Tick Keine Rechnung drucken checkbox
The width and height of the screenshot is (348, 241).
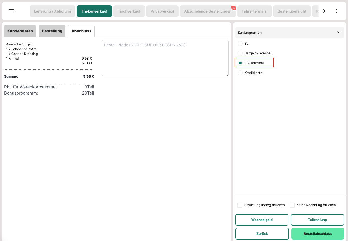pyautogui.click(x=292, y=205)
